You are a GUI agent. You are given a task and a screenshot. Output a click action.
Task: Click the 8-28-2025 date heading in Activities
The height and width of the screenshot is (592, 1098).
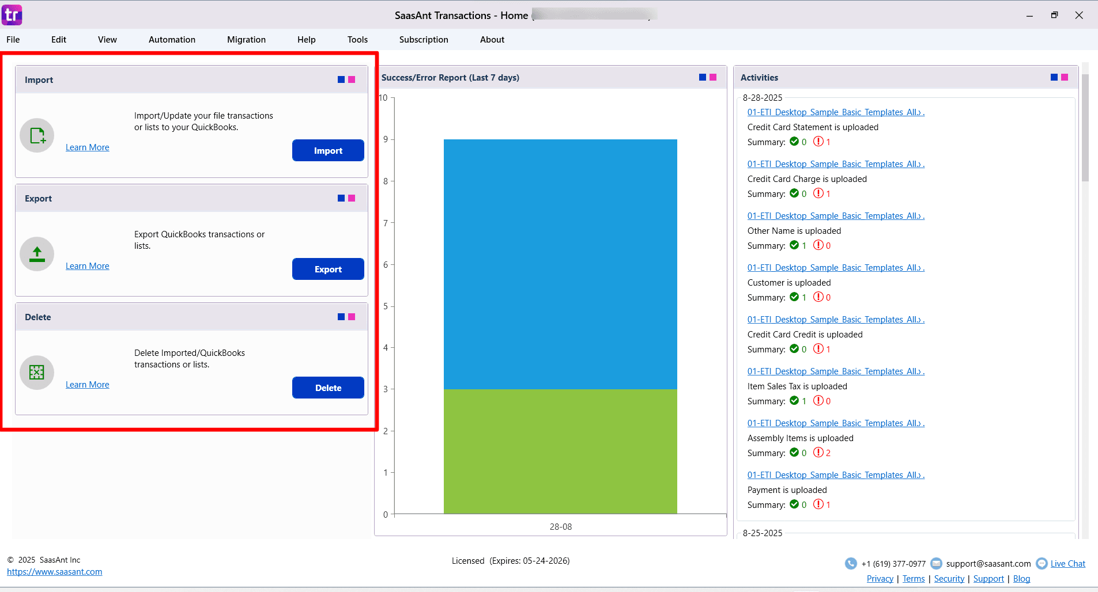(763, 98)
